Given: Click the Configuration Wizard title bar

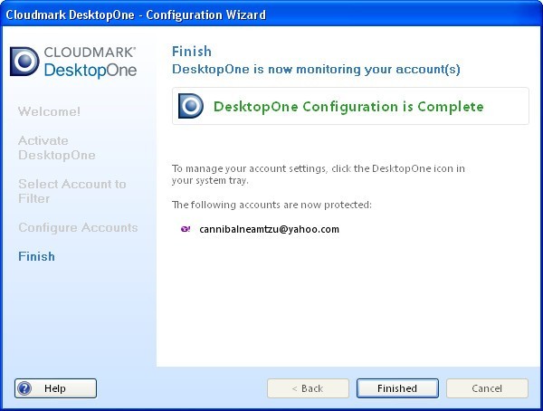Looking at the screenshot, I should (271, 14).
